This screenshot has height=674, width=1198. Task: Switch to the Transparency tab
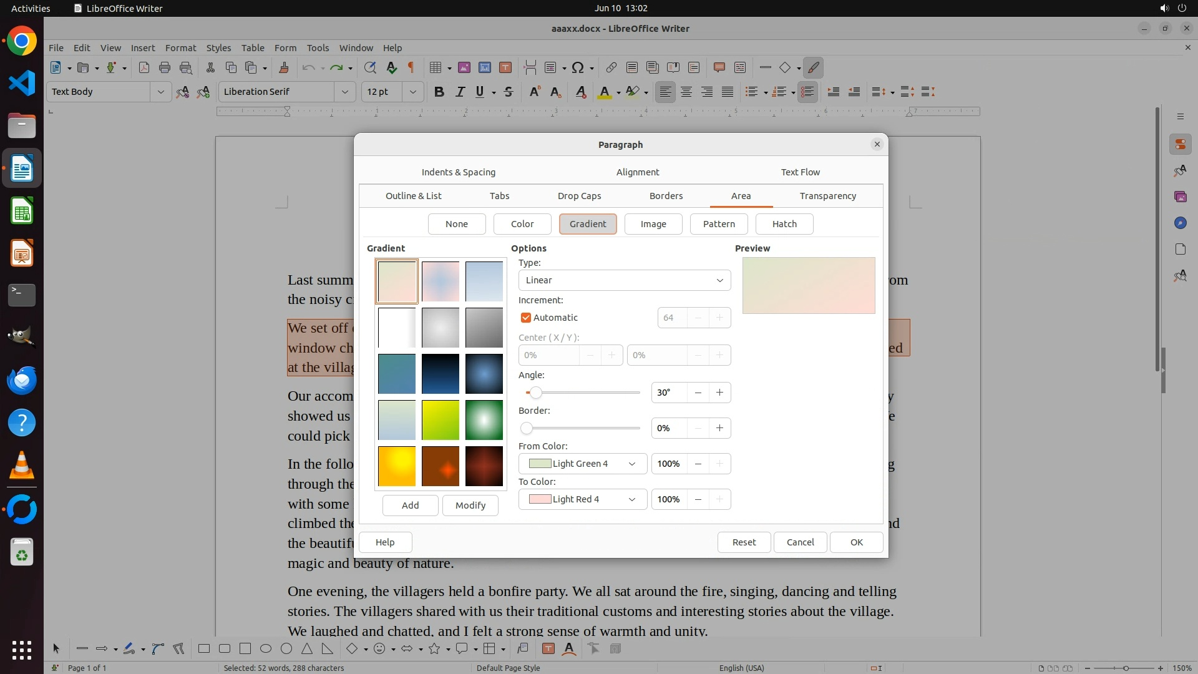pos(827,196)
